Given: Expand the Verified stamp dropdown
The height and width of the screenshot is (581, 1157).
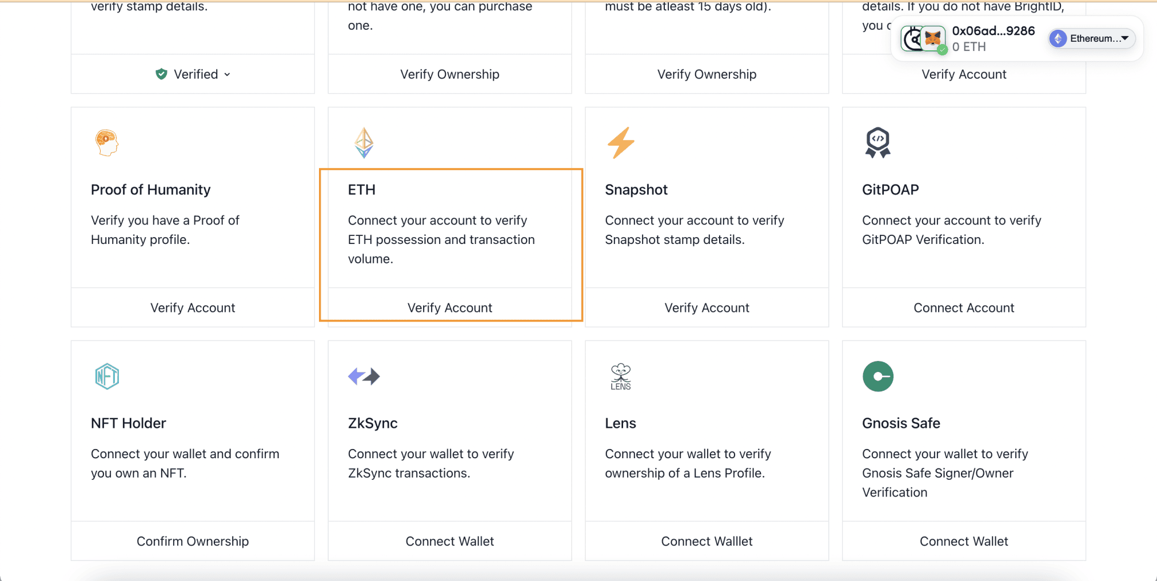Looking at the screenshot, I should pyautogui.click(x=193, y=74).
